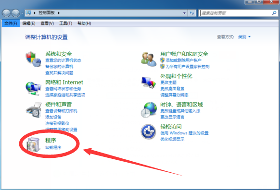
Task: Open 查看设备和打印机 link
Action: (x=61, y=111)
